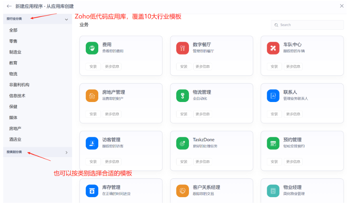Click the 预约管理 app icon

(x=273, y=143)
